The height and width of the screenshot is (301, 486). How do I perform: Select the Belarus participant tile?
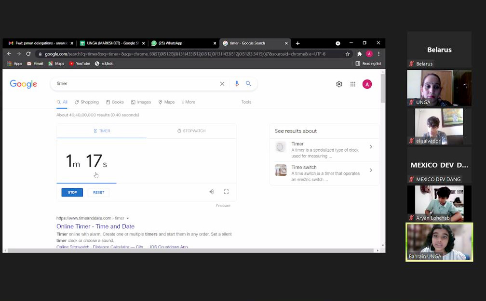pyautogui.click(x=439, y=50)
